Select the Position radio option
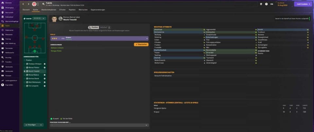 tap(25, 60)
